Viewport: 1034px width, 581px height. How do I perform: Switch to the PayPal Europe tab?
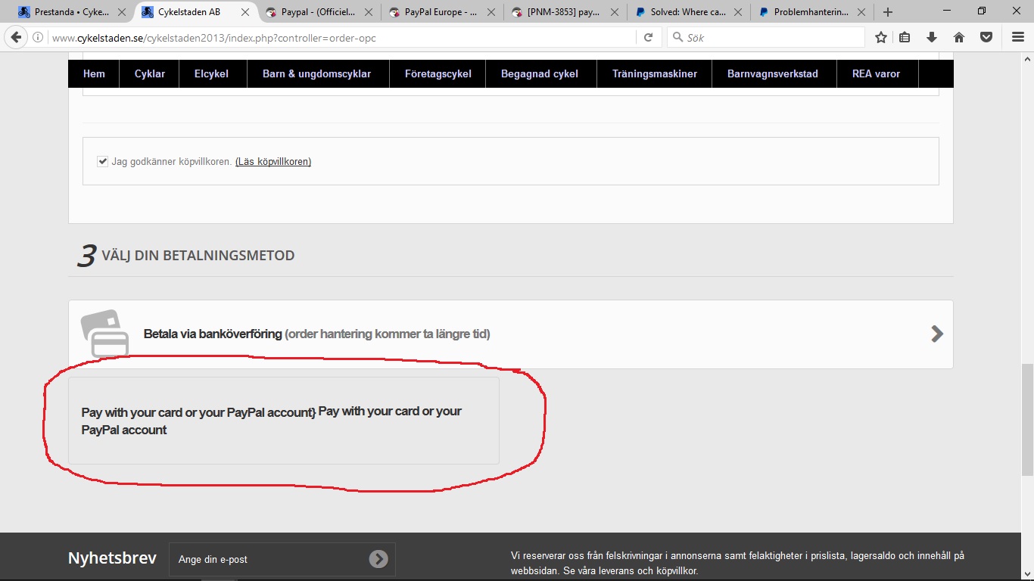(441, 12)
